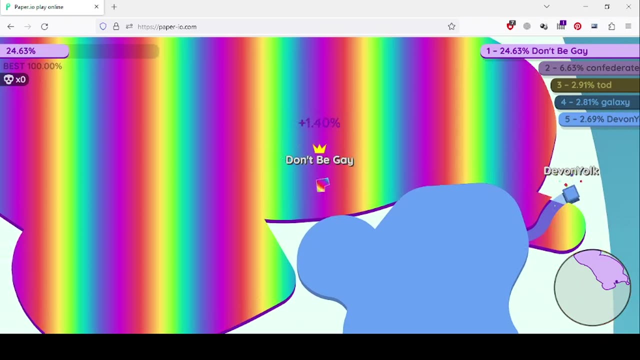This screenshot has width=640, height=360.
Task: Select the Paper.io play online tab
Action: [x=52, y=7]
